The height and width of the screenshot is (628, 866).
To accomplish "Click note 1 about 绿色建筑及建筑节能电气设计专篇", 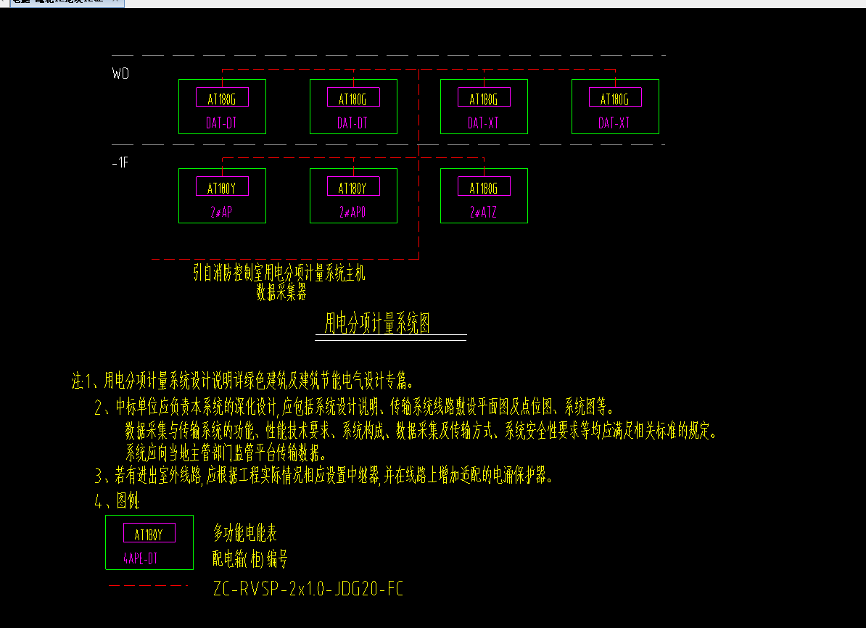I will (x=243, y=380).
